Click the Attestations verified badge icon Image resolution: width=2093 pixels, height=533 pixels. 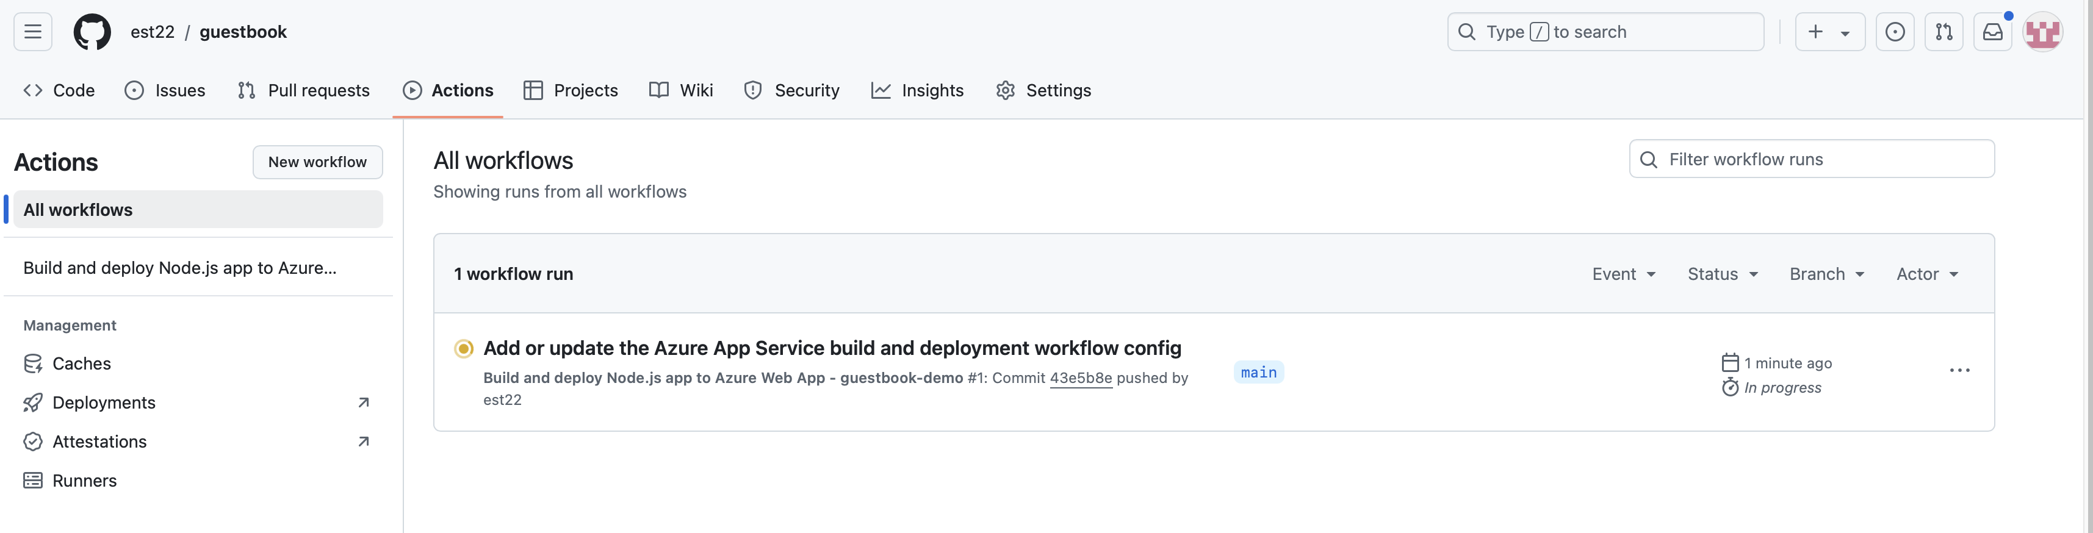point(32,441)
